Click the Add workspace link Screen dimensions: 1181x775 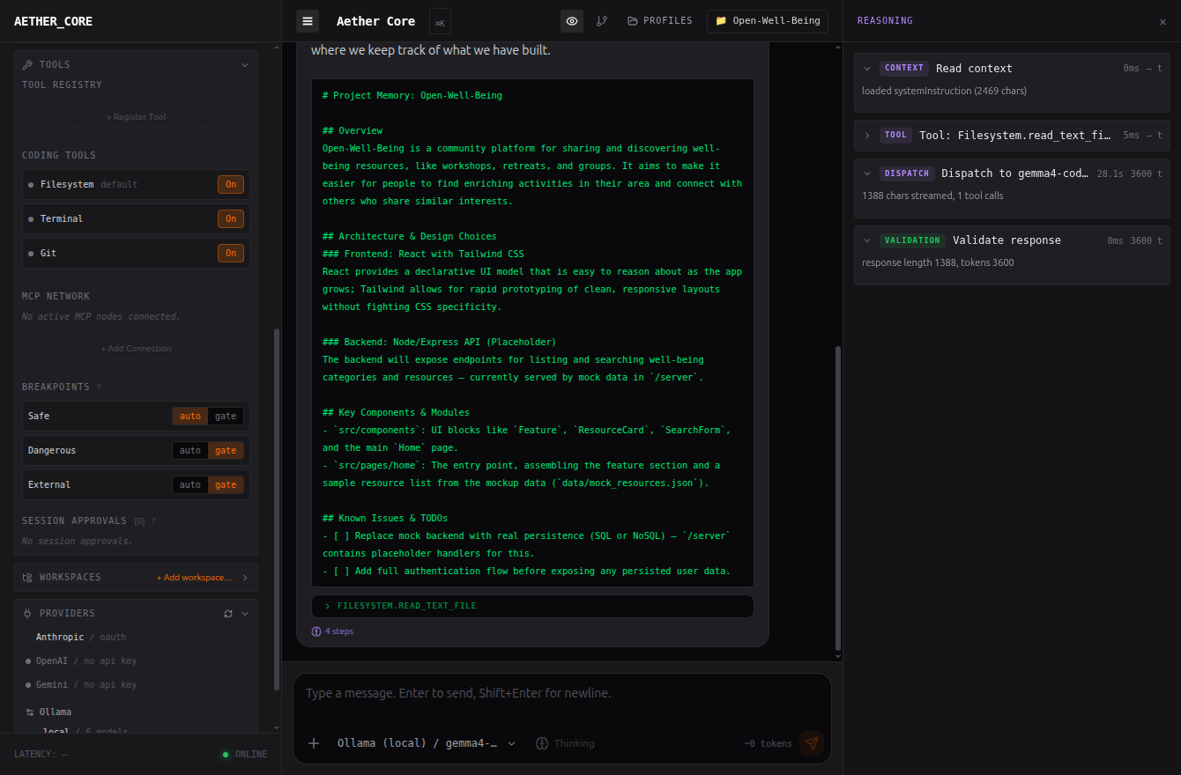point(195,578)
